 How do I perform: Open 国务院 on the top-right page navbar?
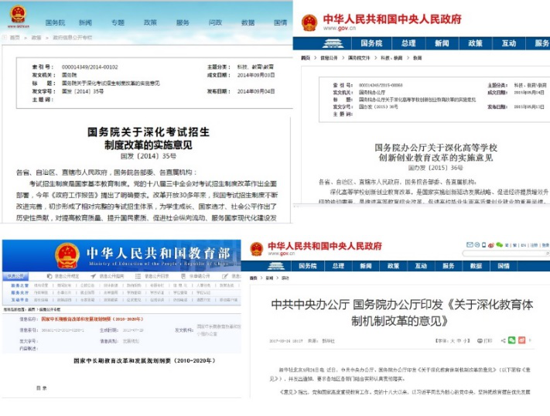click(x=371, y=43)
